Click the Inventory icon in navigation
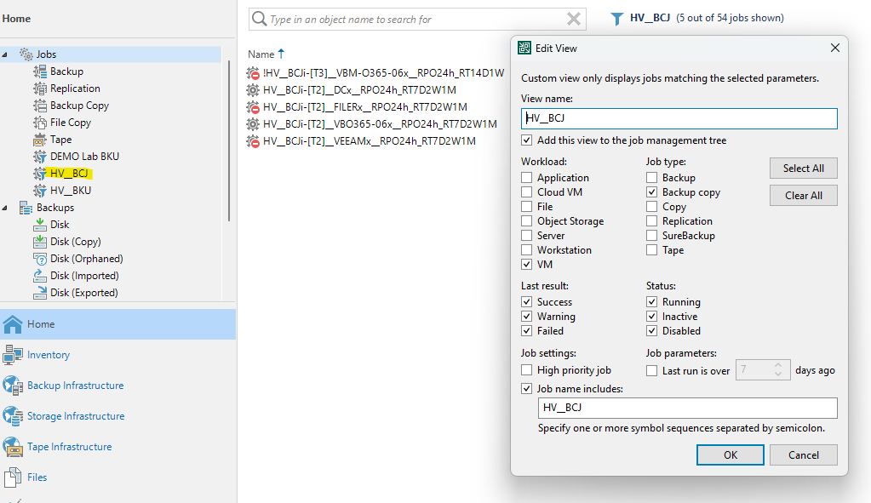 point(13,355)
